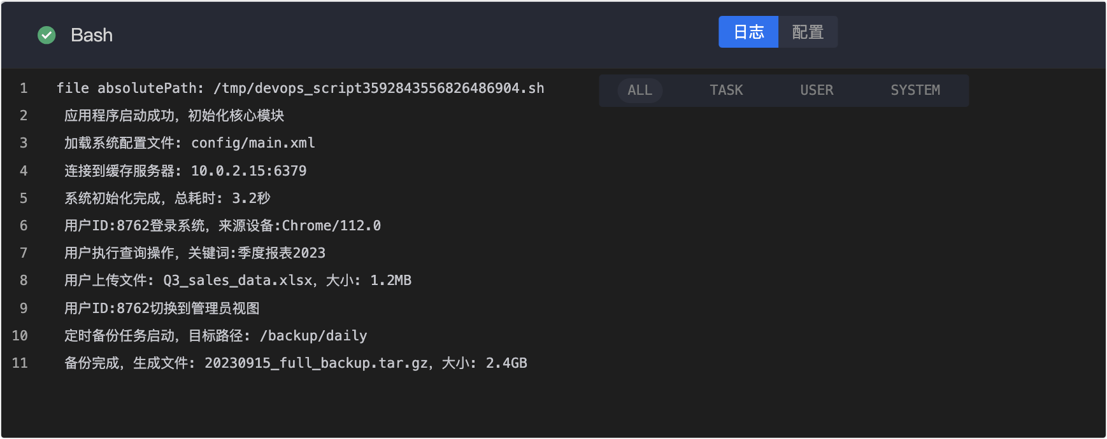Select the 应用程序启动成功 log entry

[x=174, y=116]
